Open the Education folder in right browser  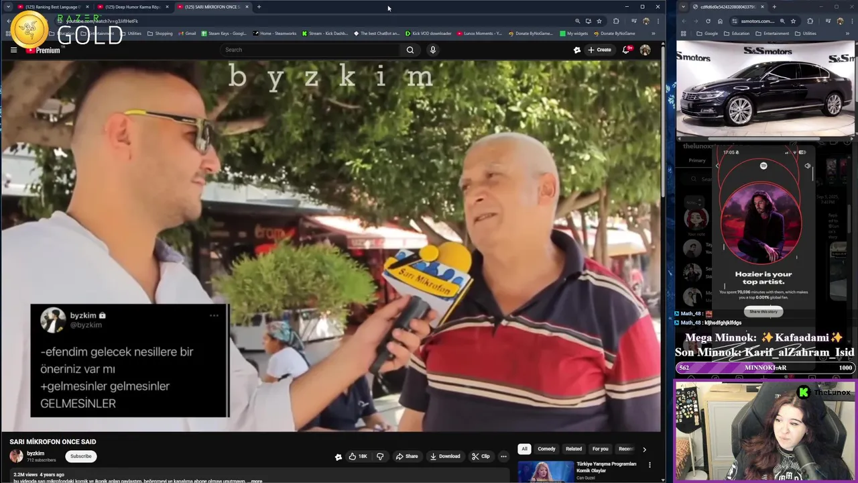point(737,34)
